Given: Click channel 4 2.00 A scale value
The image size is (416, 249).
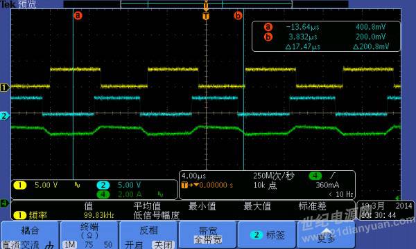Looking at the screenshot, I should [129, 194].
